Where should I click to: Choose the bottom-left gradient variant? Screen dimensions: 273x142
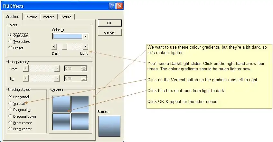point(61,122)
